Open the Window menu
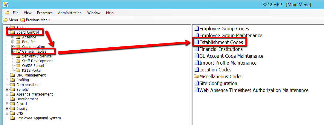 pyautogui.click(x=94, y=13)
